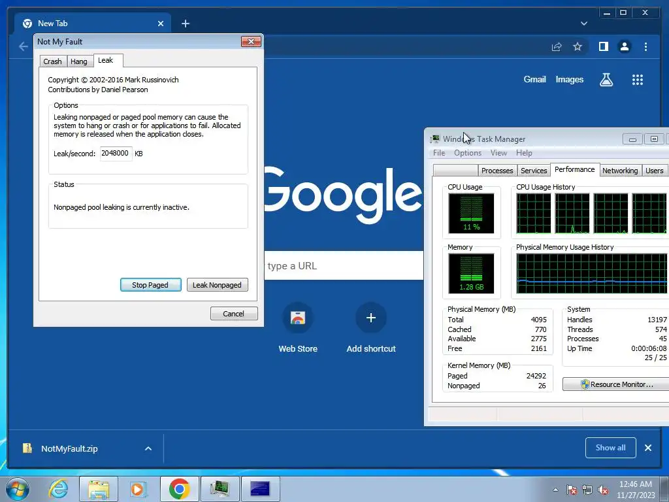Click Cancel in Not My Fault
The height and width of the screenshot is (502, 669).
(234, 313)
